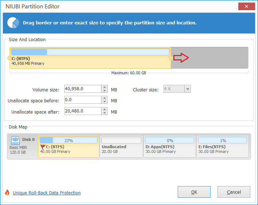
Task: Open Unique Roll-Back Data Protection link
Action: (47, 193)
